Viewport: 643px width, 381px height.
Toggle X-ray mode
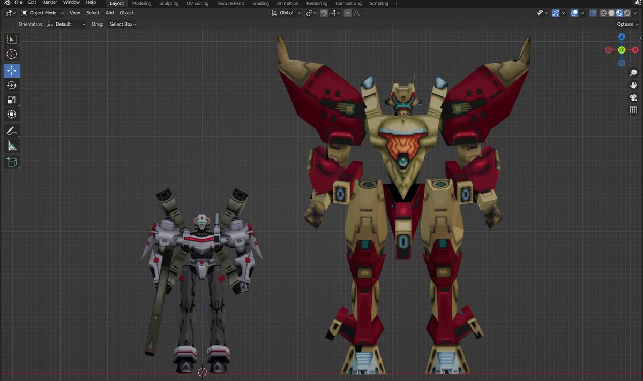point(593,13)
